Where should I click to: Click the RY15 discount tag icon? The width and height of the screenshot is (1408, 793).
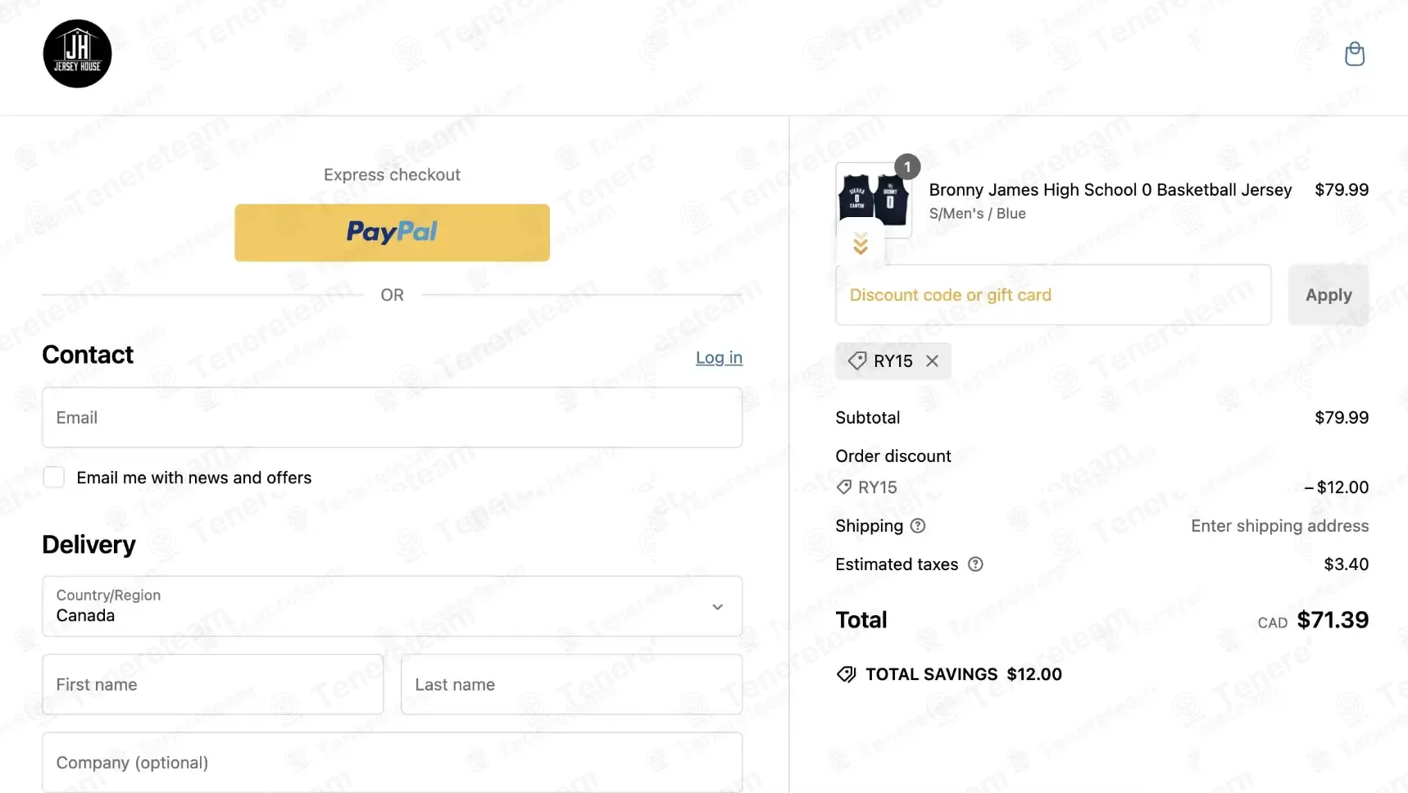857,361
